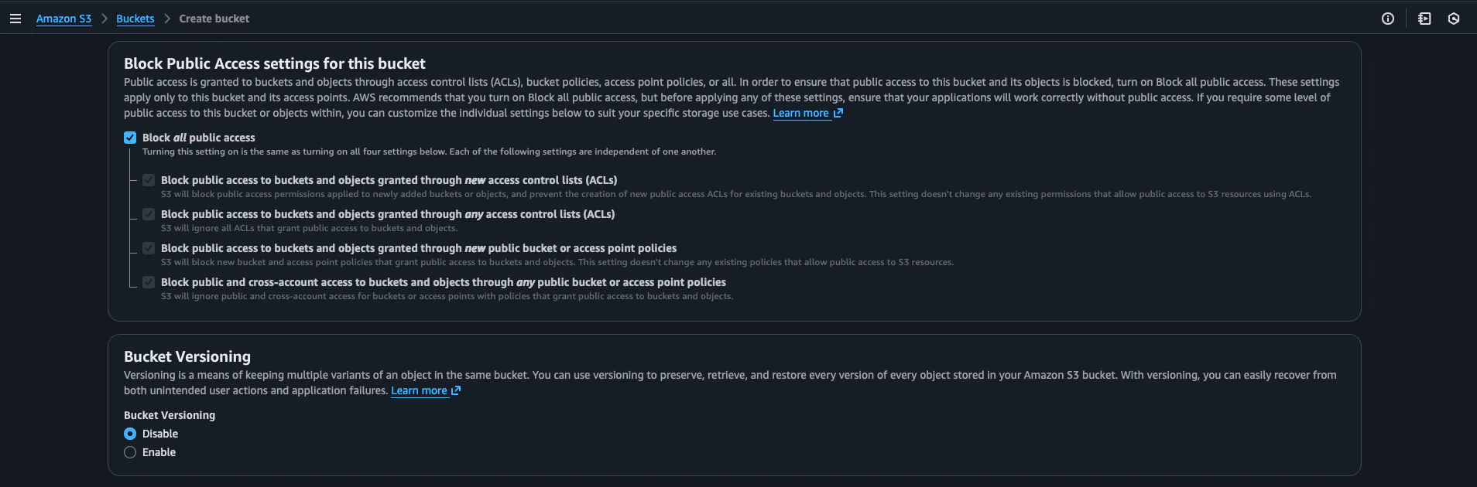Open the Buckets breadcrumb link

click(x=135, y=18)
